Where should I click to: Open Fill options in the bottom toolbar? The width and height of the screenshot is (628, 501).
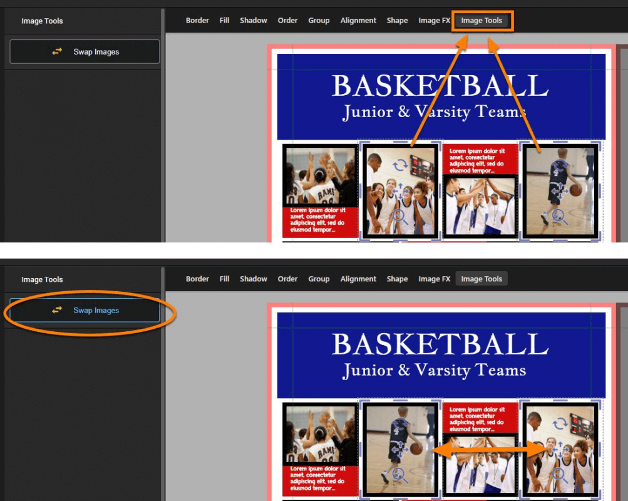tap(224, 279)
